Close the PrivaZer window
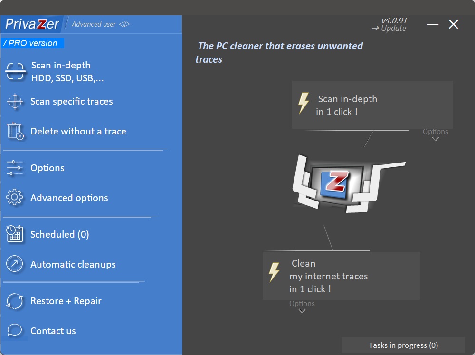This screenshot has height=355, width=475. (453, 24)
